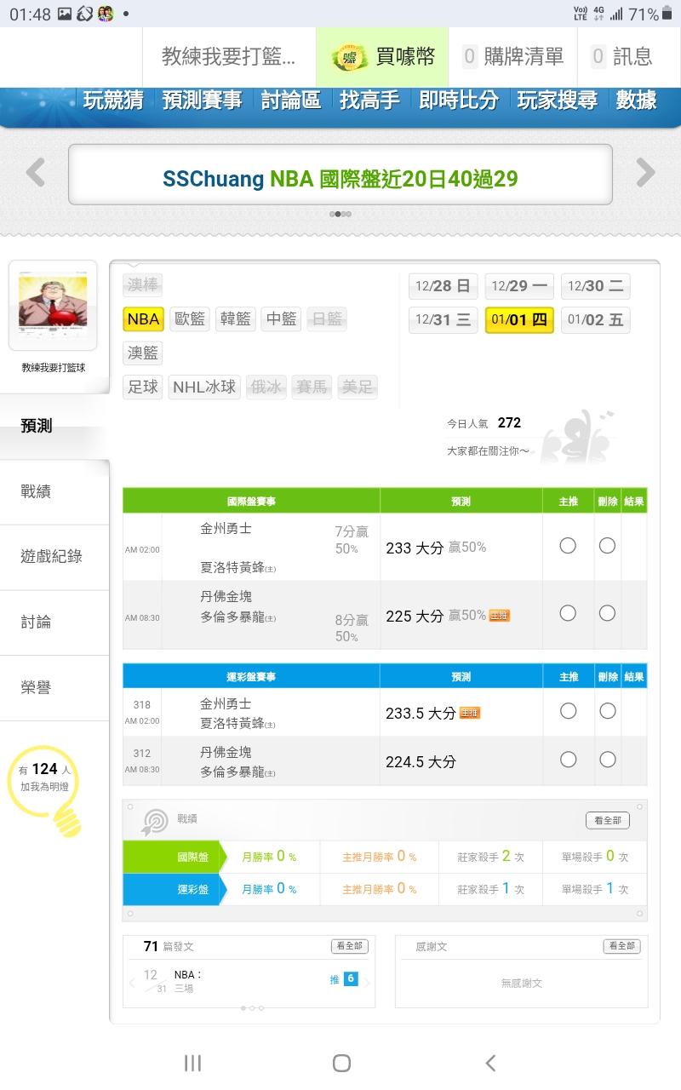Screen dimensions: 681x1090
Task: Click the banner carousel pagination dots
Action: (340, 214)
